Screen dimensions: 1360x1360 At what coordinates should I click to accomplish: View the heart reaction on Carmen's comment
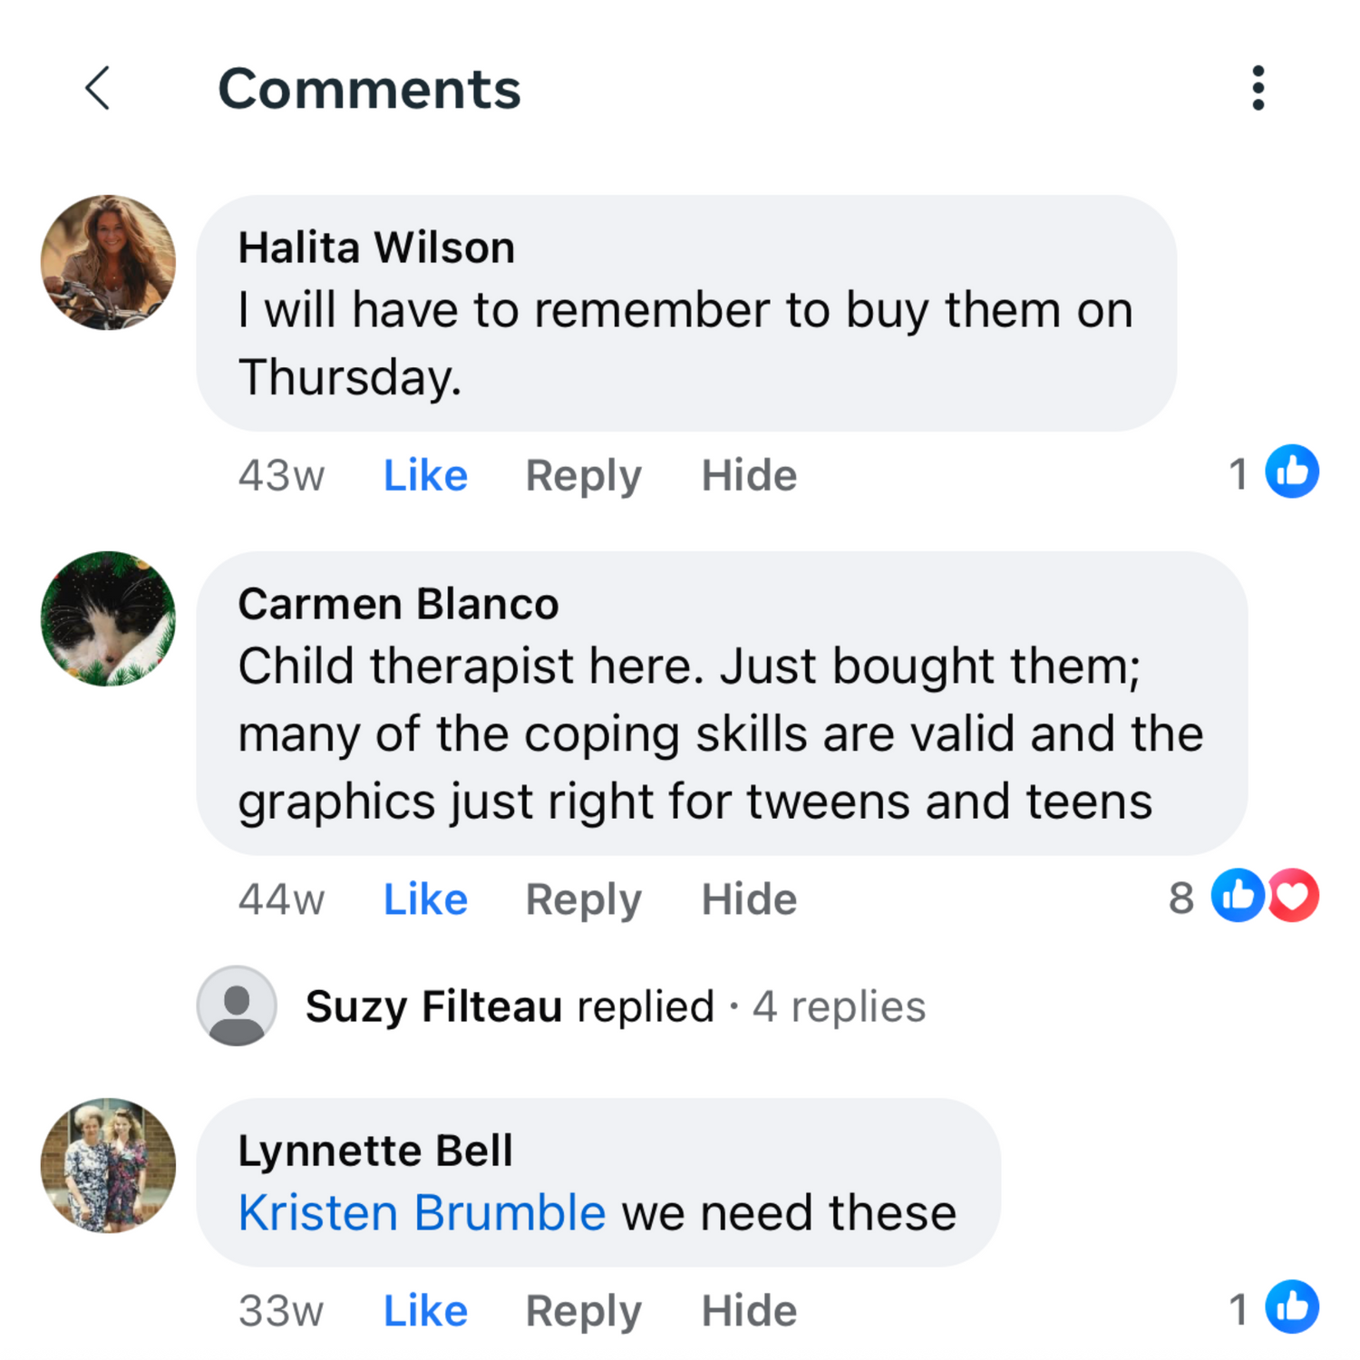[x=1294, y=896]
